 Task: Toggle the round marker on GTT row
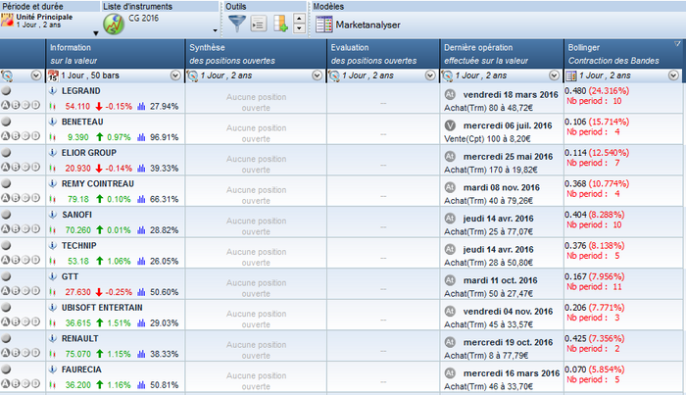[x=6, y=277]
